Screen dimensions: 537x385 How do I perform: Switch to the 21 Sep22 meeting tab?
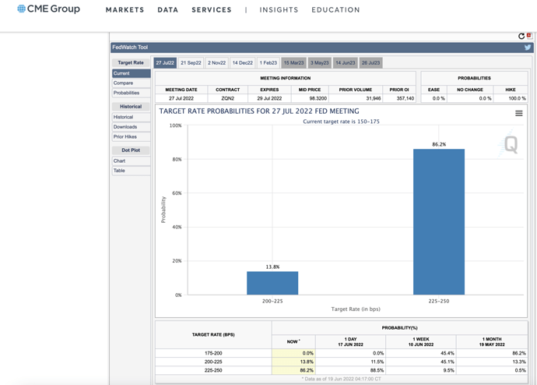tap(191, 63)
